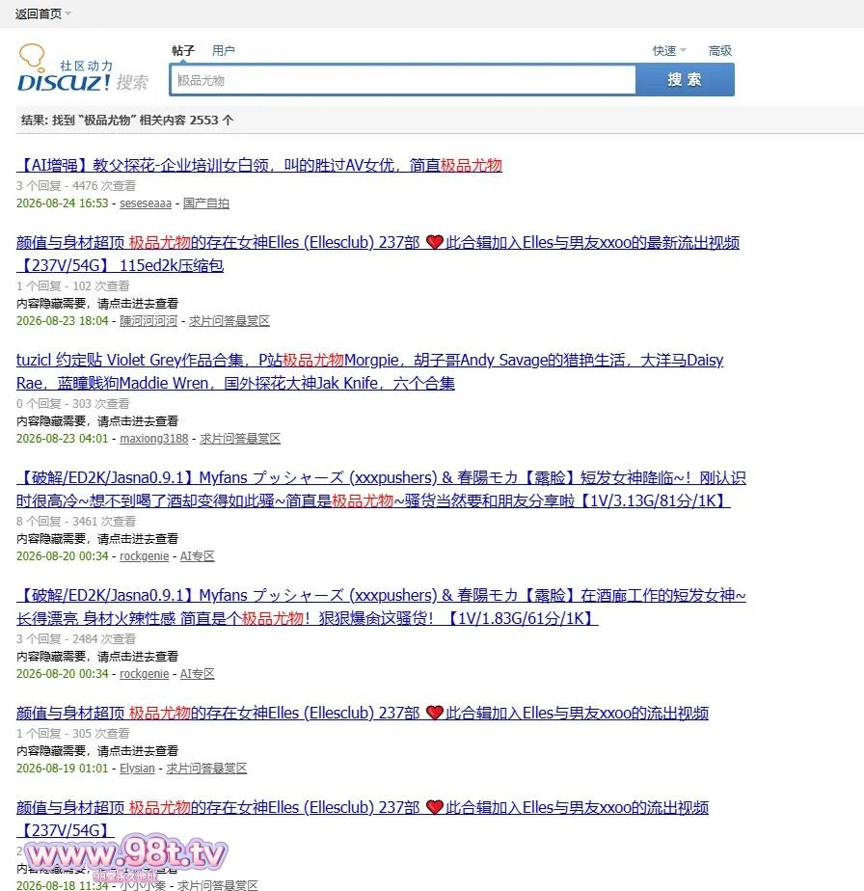The width and height of the screenshot is (864, 891).
Task: Click the date text 2026-08-19 01:01
Action: click(x=62, y=769)
